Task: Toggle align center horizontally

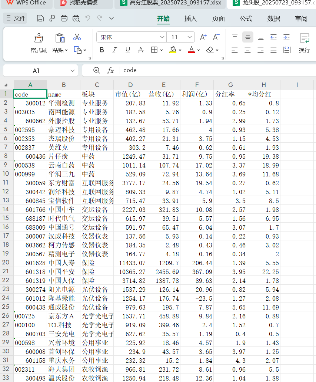Action: point(248,50)
